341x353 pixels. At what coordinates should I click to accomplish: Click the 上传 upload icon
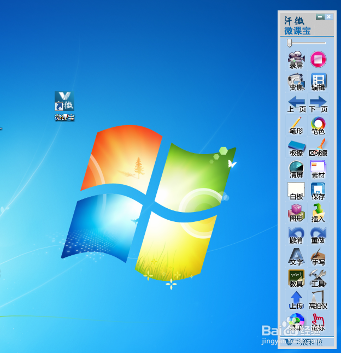pos(296,301)
